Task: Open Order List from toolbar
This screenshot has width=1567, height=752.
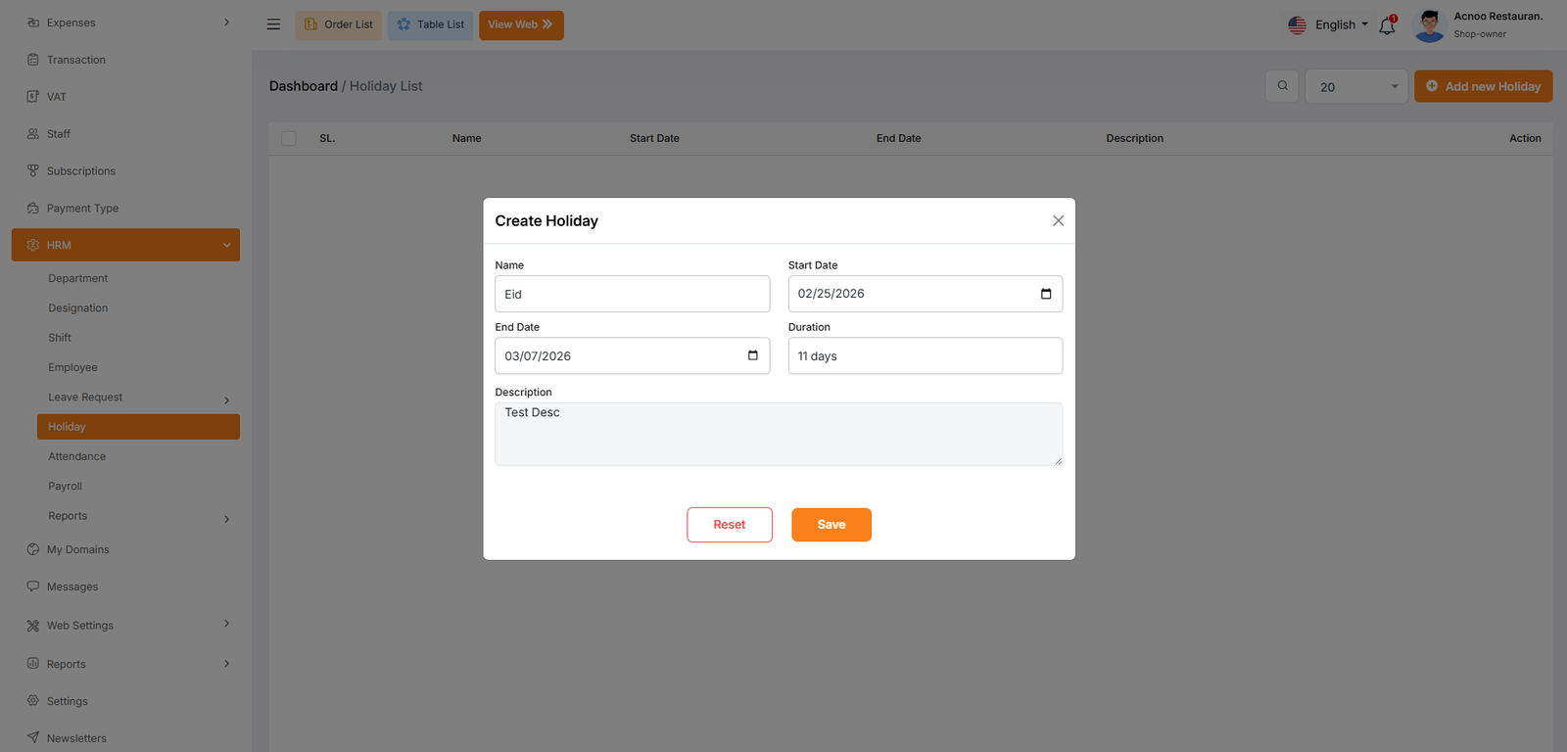Action: (339, 24)
